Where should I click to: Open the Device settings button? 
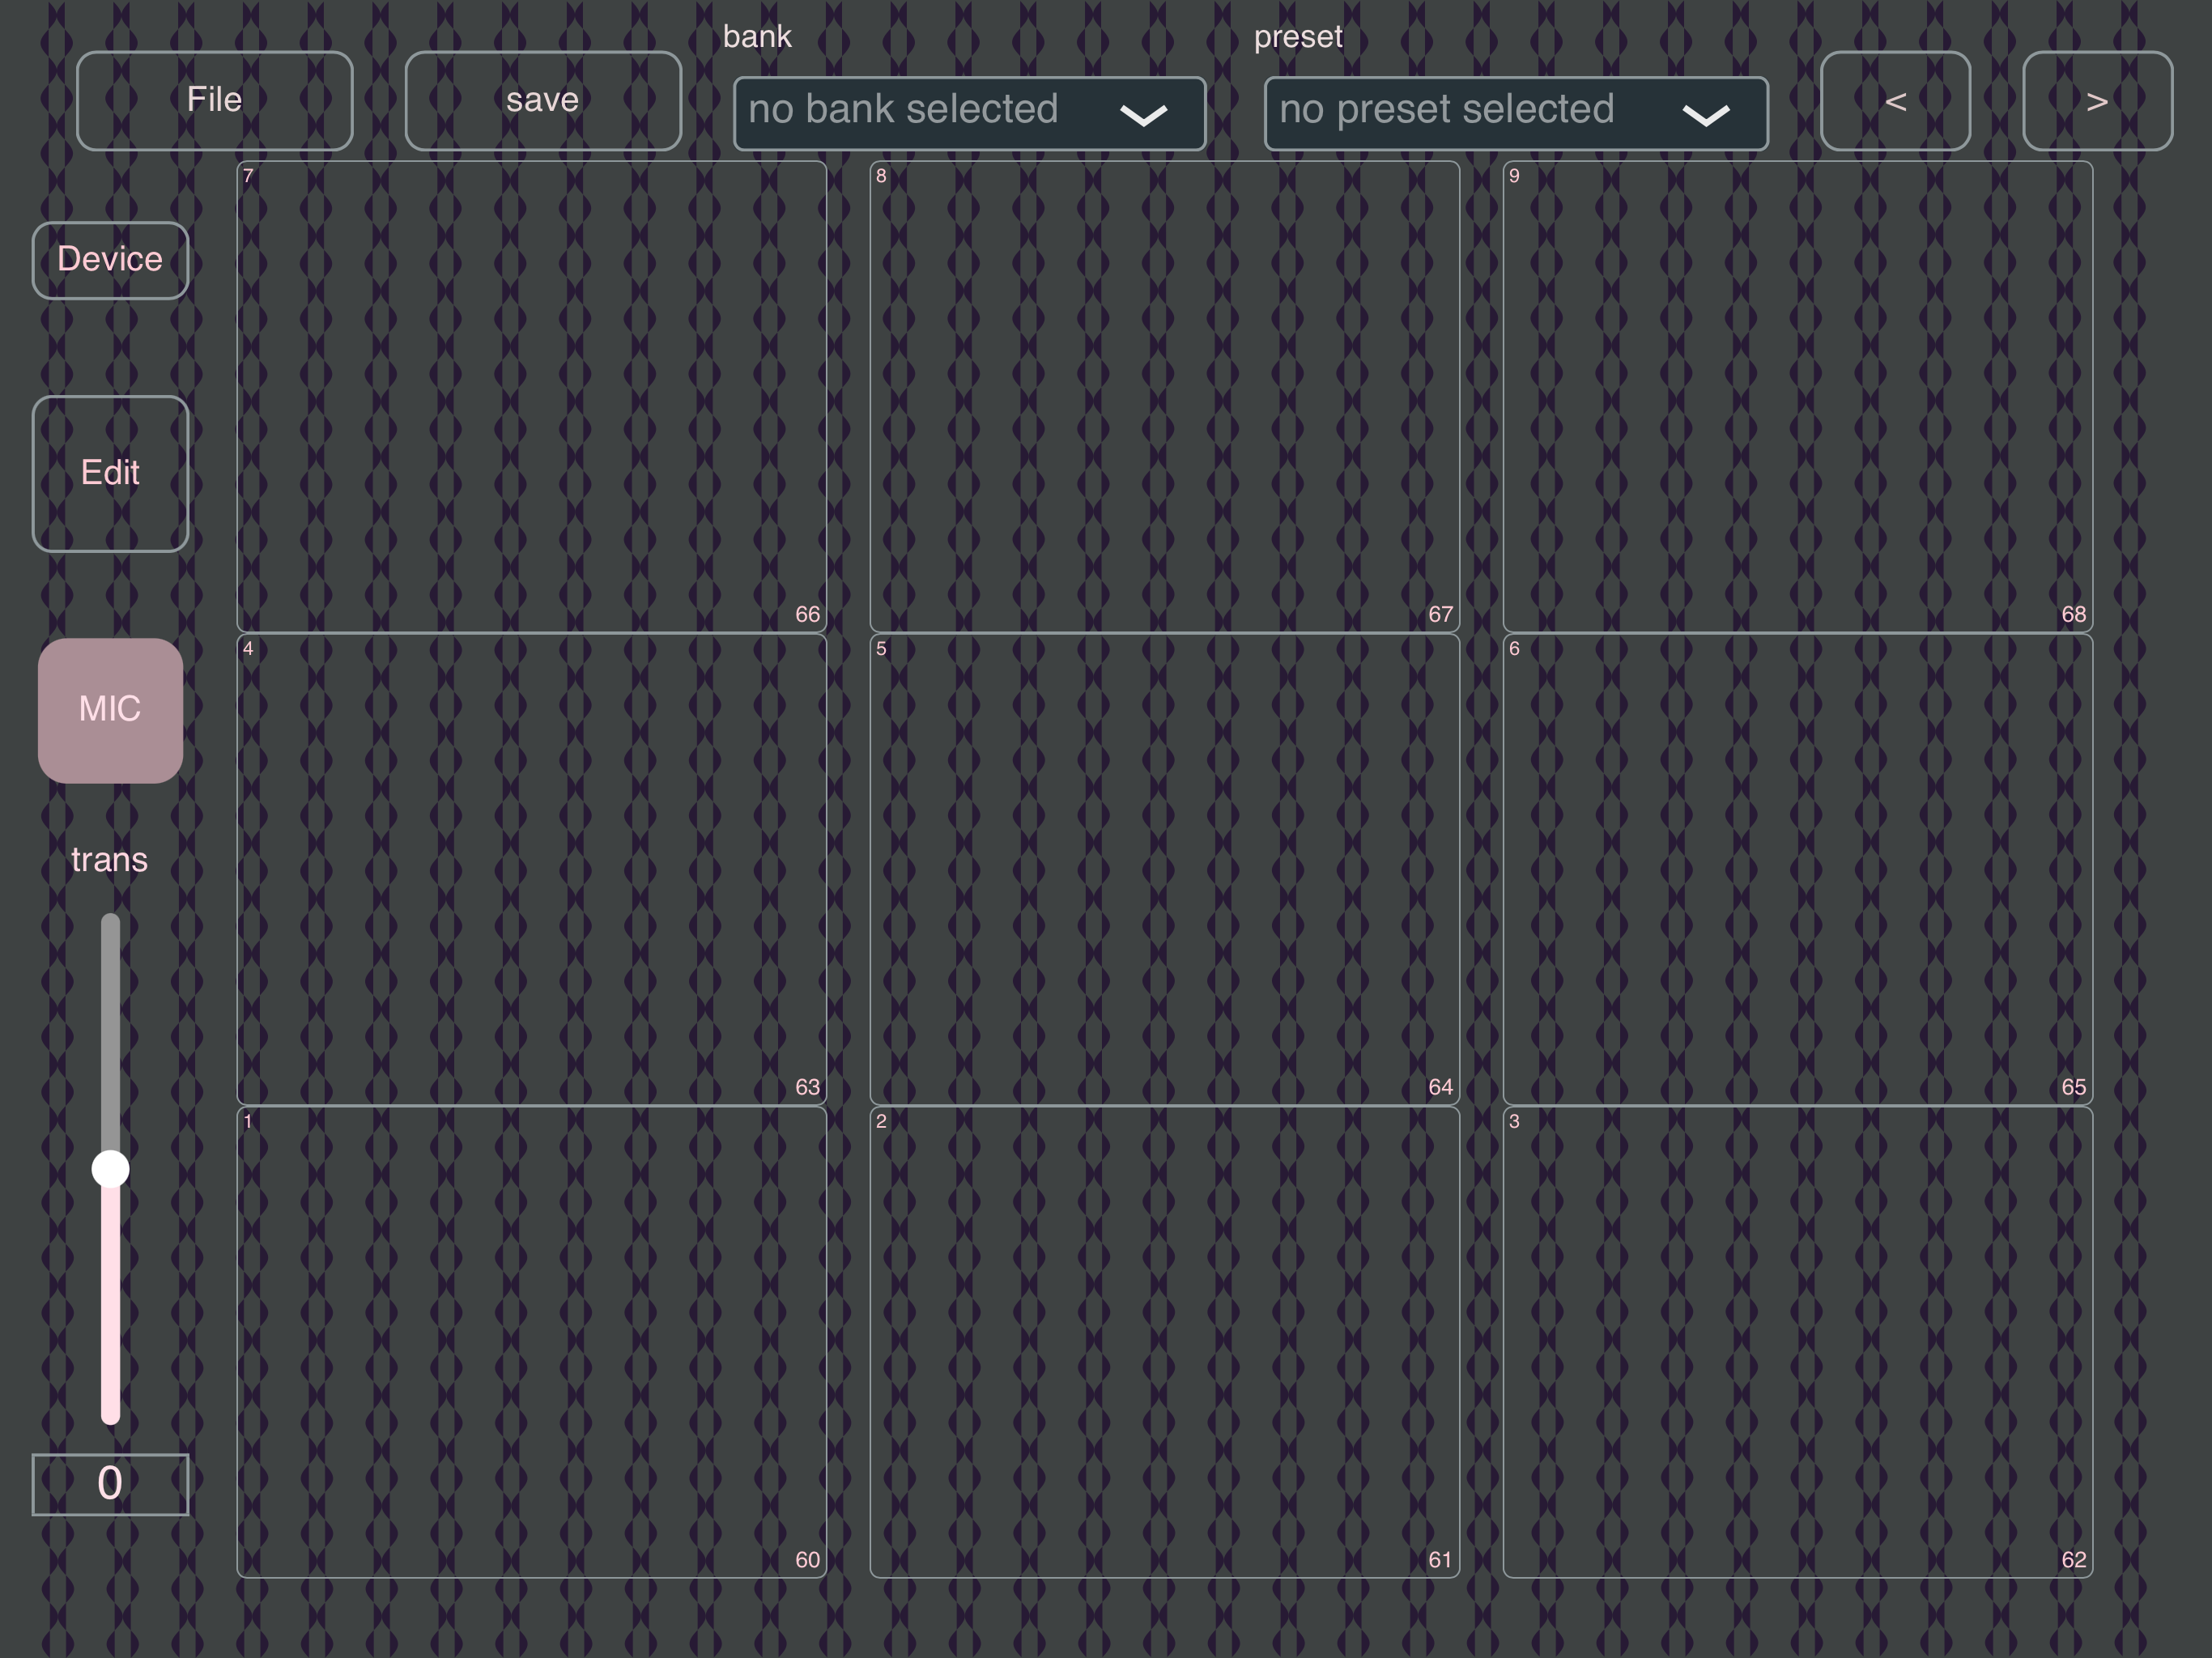110,260
